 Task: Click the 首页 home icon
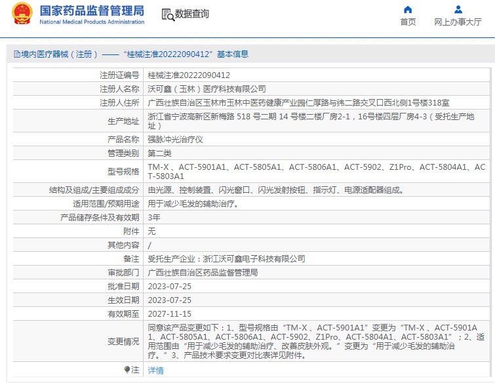(x=408, y=10)
